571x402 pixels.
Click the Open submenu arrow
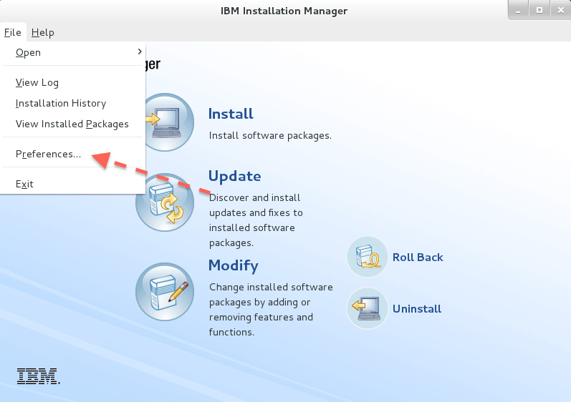140,52
